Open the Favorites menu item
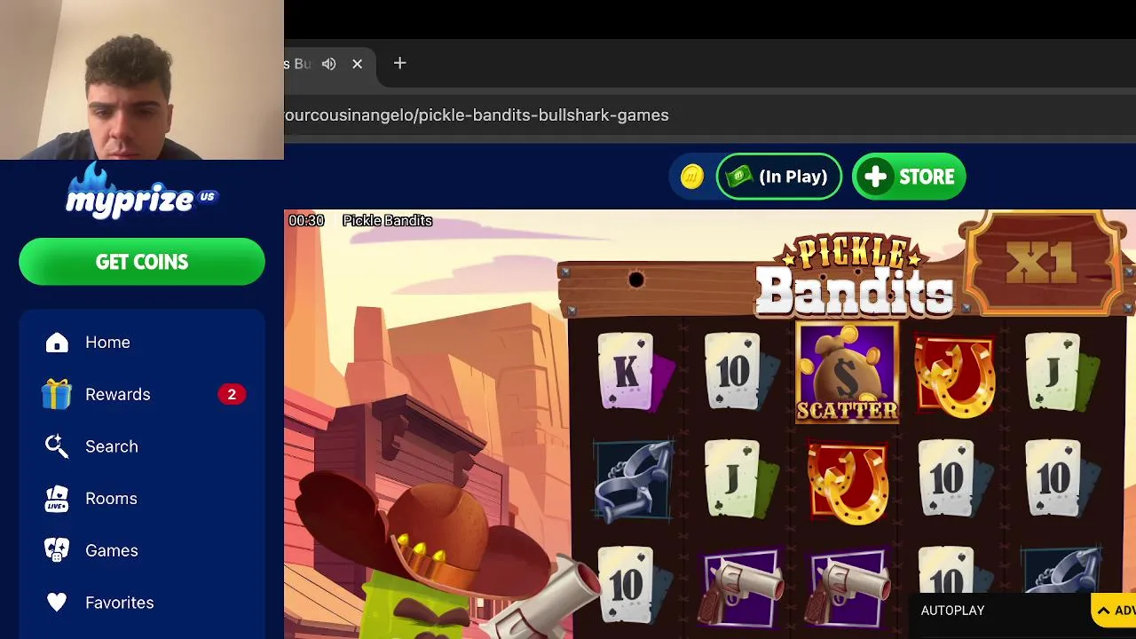1136x639 pixels. coord(142,603)
